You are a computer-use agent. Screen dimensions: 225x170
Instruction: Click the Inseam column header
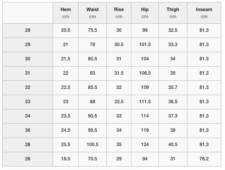click(204, 10)
